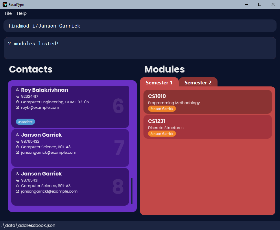The height and width of the screenshot is (230, 280).
Task: Click phone icon next to 98765431
Action: point(17,180)
